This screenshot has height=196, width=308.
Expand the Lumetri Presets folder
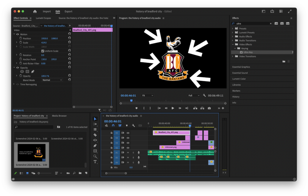coord(233,32)
